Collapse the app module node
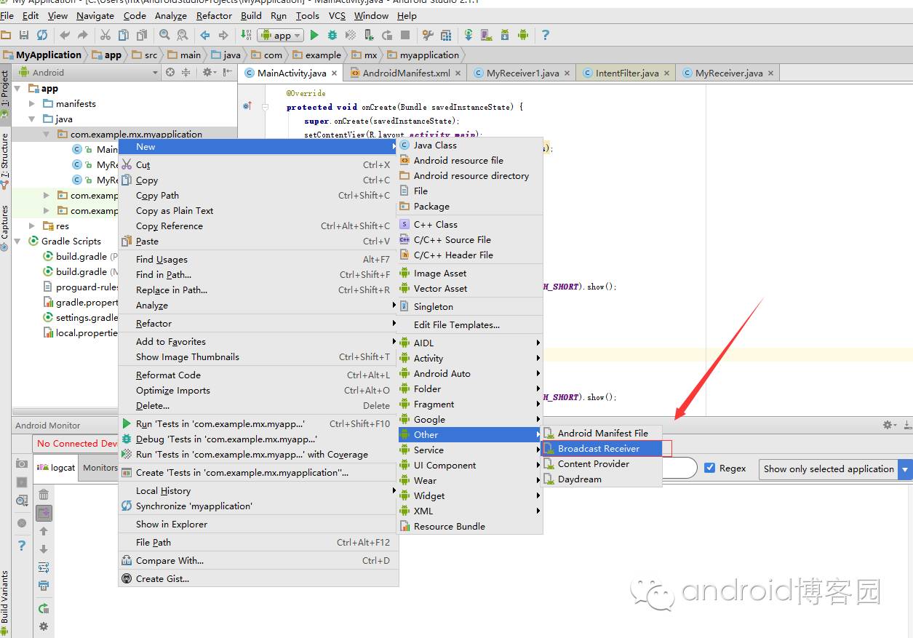This screenshot has height=638, width=913. click(x=17, y=88)
